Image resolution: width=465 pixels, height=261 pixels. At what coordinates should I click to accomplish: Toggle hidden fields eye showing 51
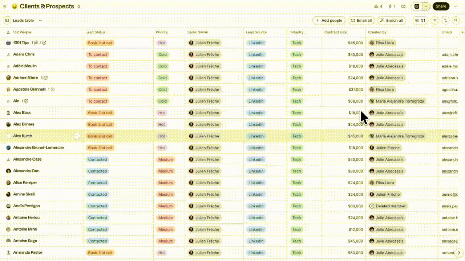pos(420,20)
